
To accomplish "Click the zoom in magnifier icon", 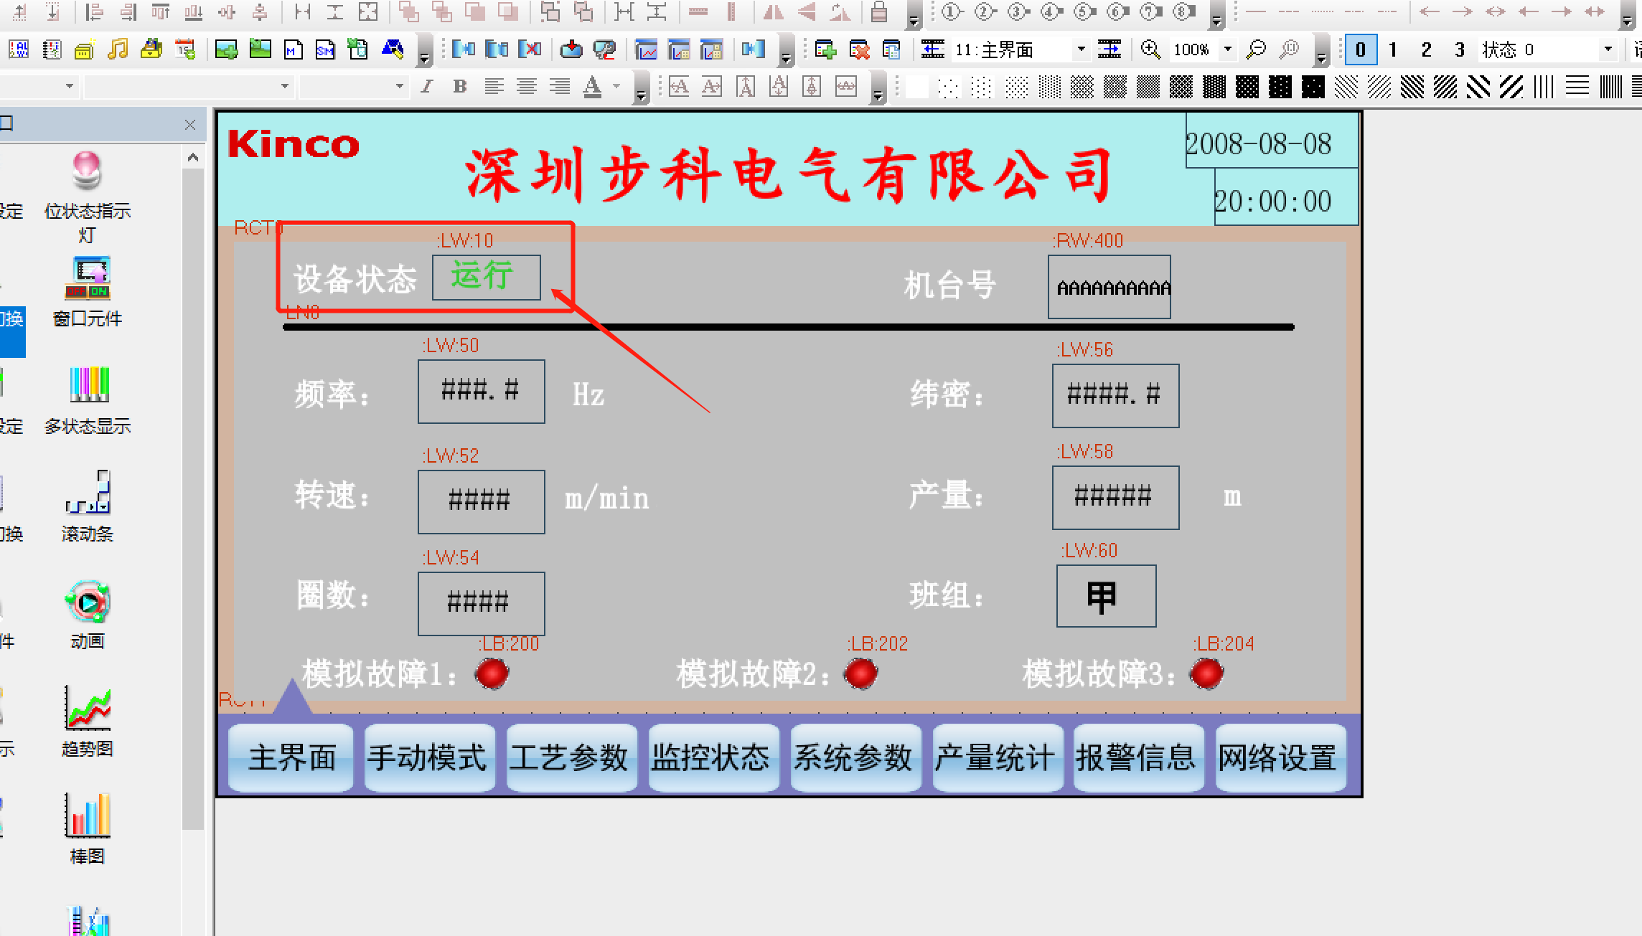I will (x=1150, y=49).
